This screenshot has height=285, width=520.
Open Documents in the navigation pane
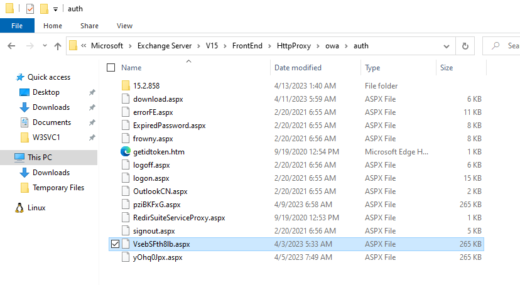[51, 122]
